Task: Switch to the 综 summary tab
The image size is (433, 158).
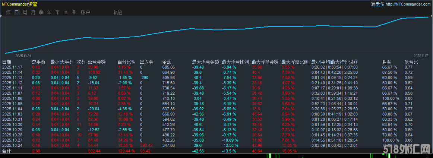Action: click(x=9, y=12)
